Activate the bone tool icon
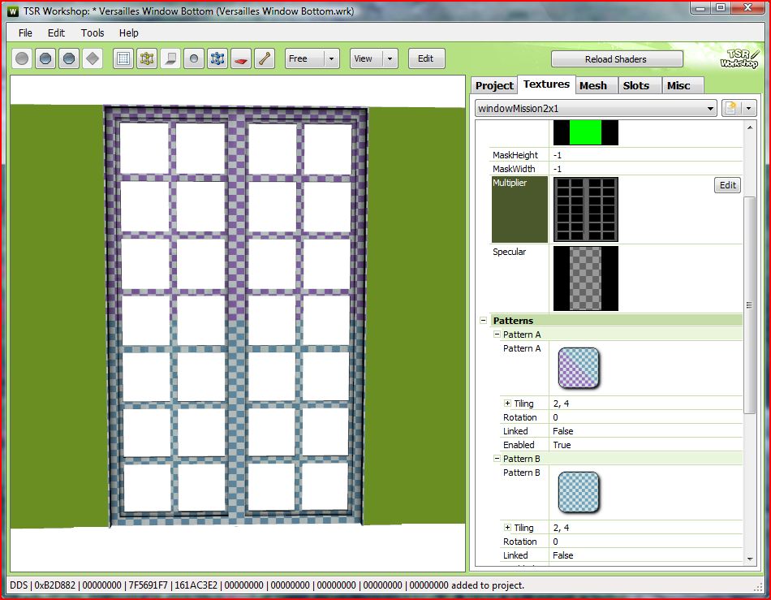 coord(264,58)
